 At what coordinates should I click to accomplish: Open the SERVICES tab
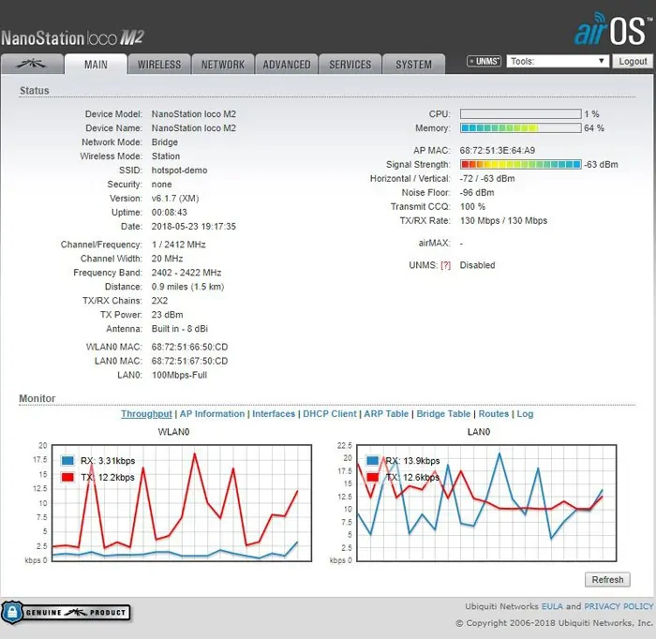coord(350,65)
